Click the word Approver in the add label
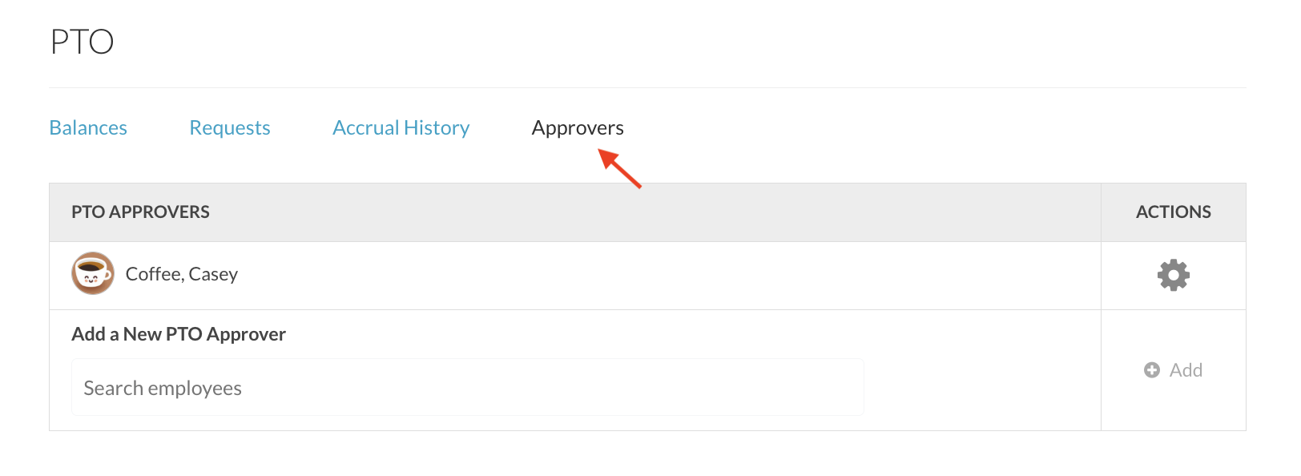Image resolution: width=1301 pixels, height=476 pixels. coord(246,334)
